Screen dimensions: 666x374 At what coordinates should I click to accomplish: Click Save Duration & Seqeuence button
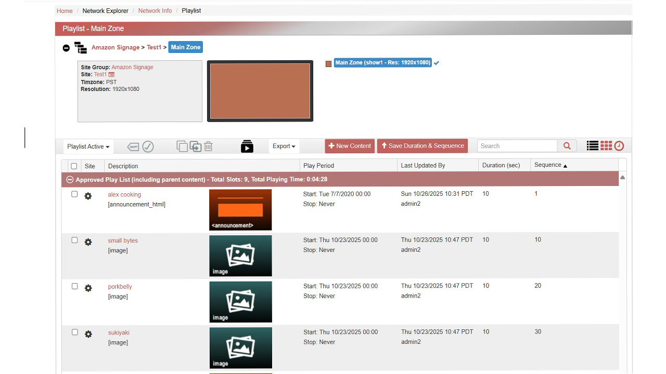[x=422, y=146]
